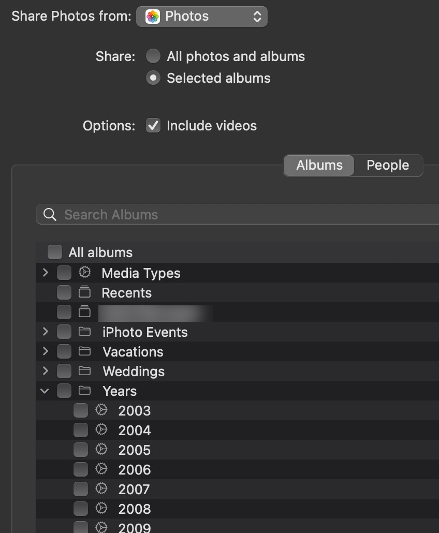Click the smart album icon beside 2003
The width and height of the screenshot is (439, 533).
click(101, 410)
